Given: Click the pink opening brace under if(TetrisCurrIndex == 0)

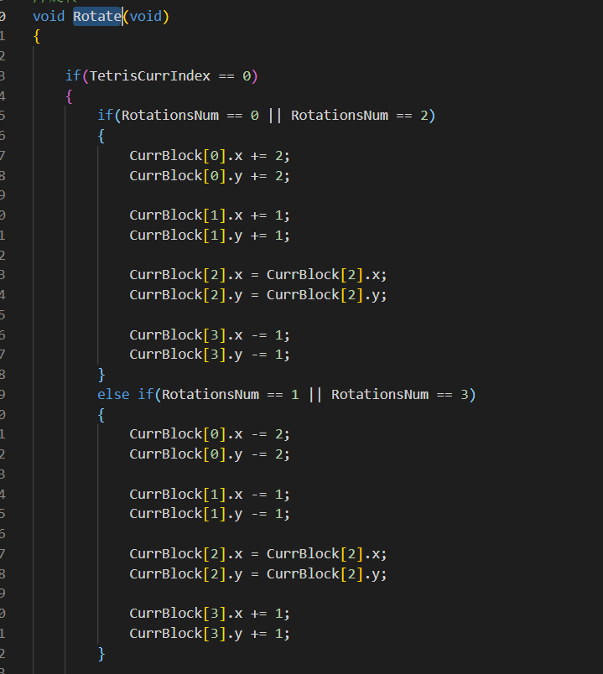Looking at the screenshot, I should tap(69, 96).
